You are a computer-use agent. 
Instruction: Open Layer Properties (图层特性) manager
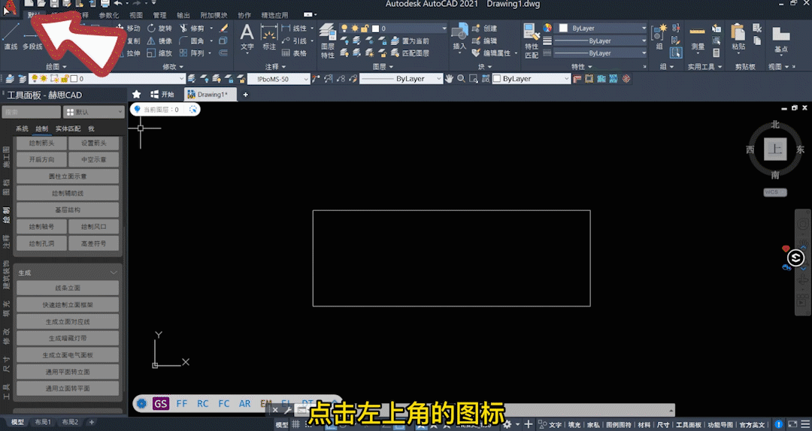pyautogui.click(x=327, y=41)
